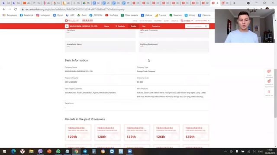Open taskbar clock and date

(270, 152)
